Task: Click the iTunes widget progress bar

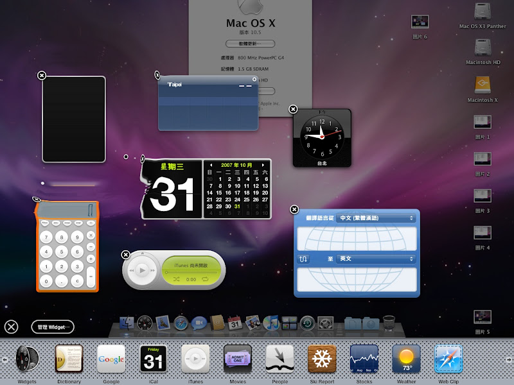Action: pyautogui.click(x=191, y=272)
